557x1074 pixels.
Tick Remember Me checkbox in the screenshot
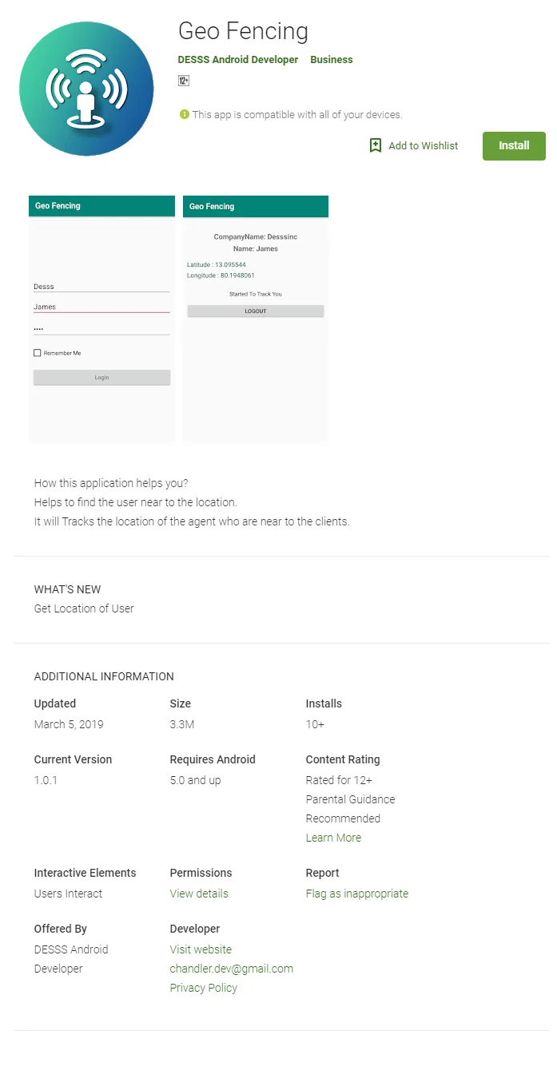click(x=38, y=353)
